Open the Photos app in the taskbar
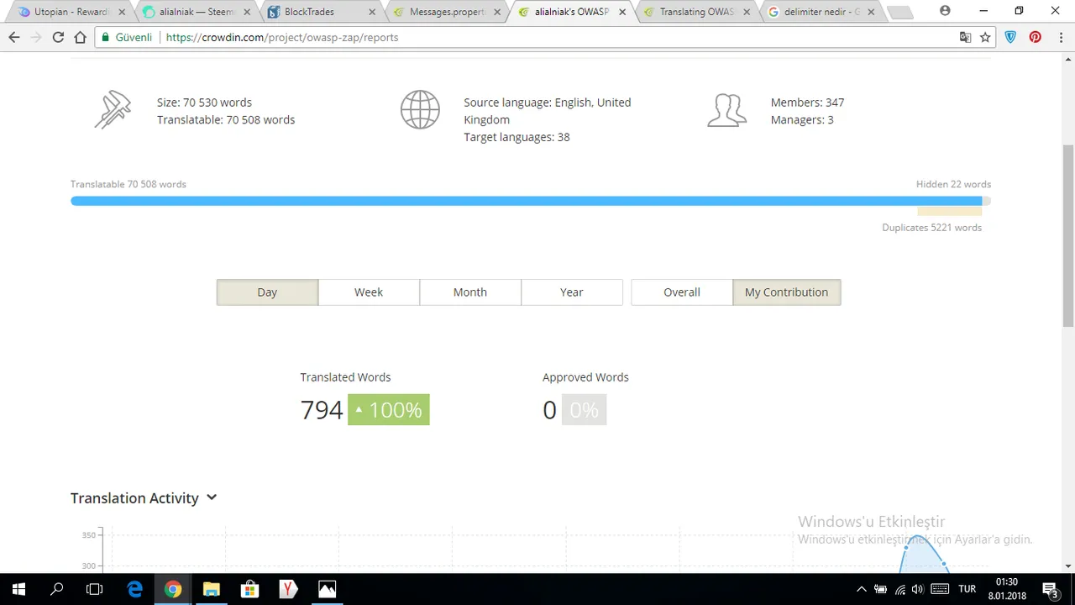Screen dimensions: 1075x605 (327, 589)
